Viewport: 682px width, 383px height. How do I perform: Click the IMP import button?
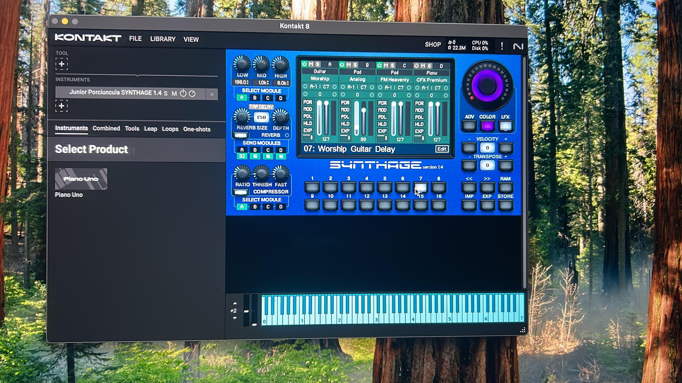pos(469,205)
